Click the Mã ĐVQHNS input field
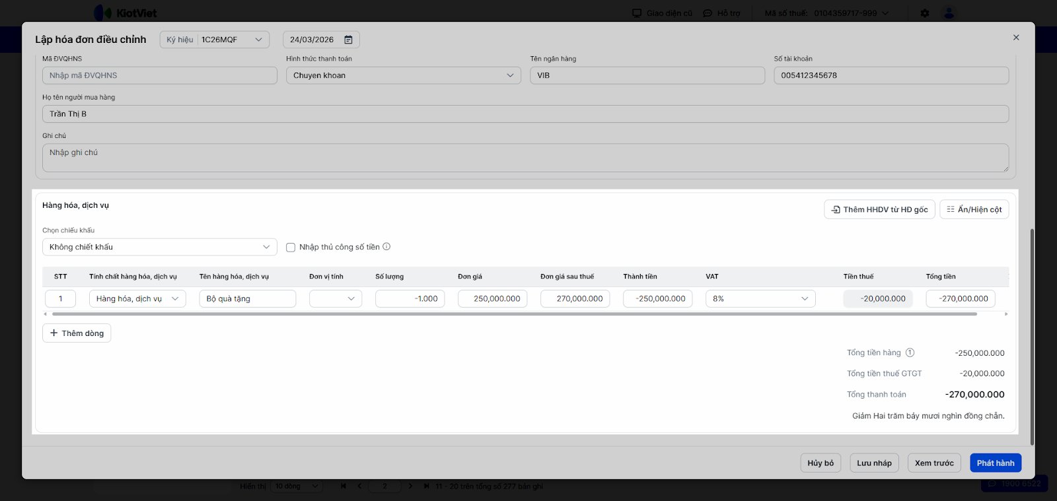Viewport: 1057px width, 501px height. (x=160, y=75)
